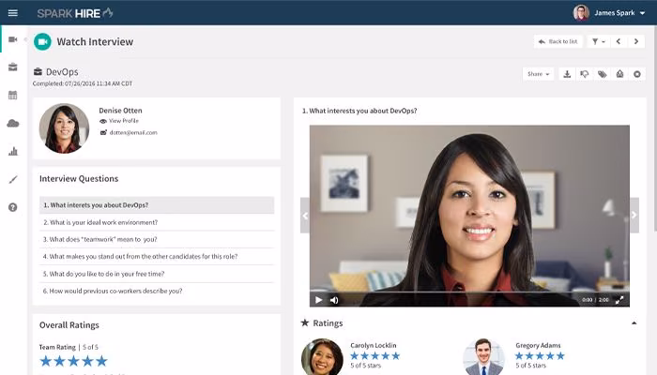Image resolution: width=657 pixels, height=375 pixels.
Task: Click the circle icon after the envelope
Action: pos(637,74)
